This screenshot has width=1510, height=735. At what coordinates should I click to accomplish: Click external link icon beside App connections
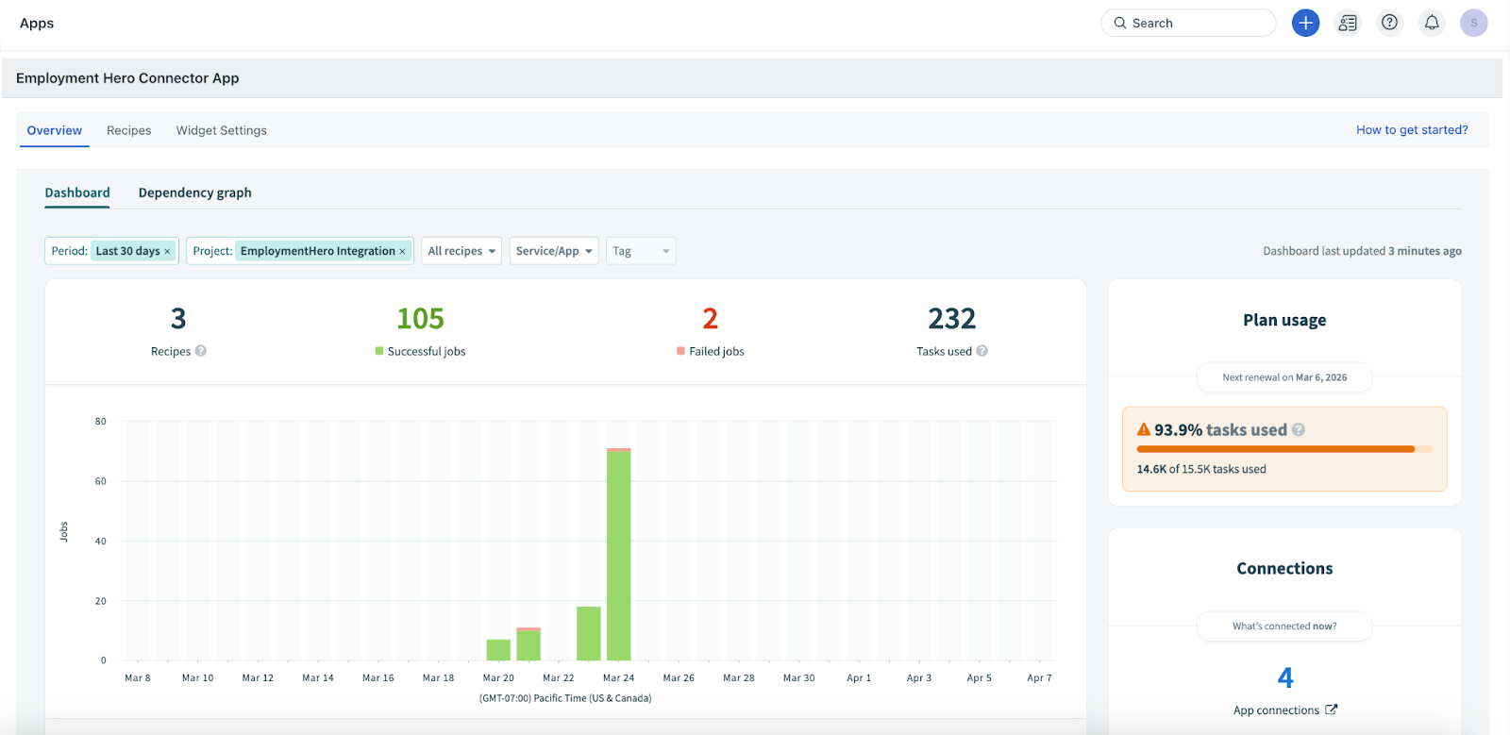click(1331, 710)
